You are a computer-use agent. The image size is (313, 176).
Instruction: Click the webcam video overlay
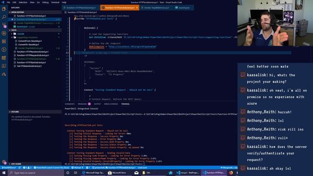[x=275, y=23]
